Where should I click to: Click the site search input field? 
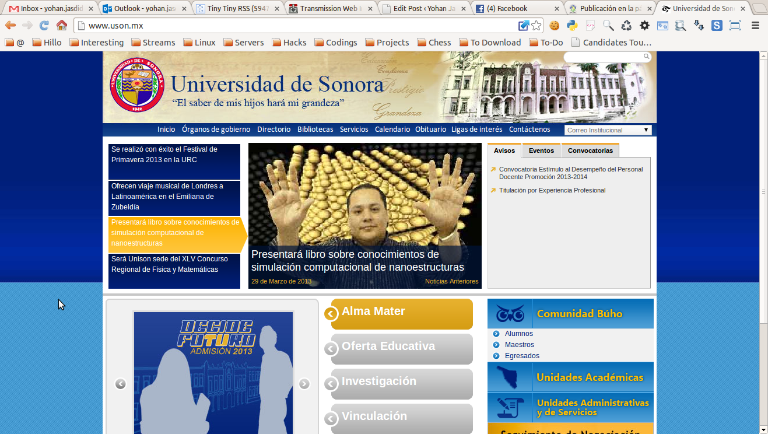[x=603, y=57]
